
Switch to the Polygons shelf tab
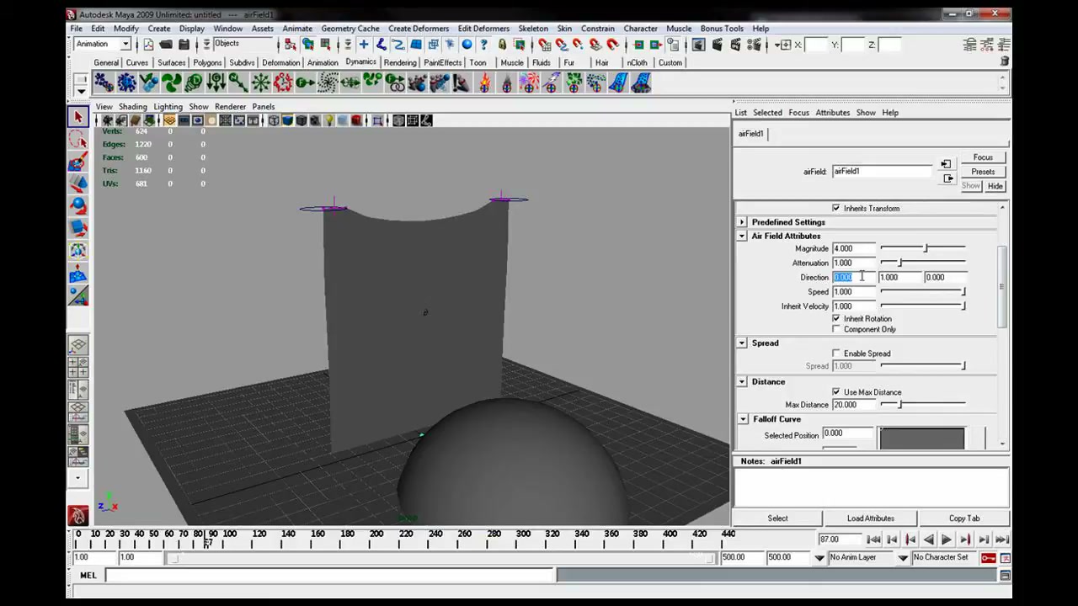207,62
